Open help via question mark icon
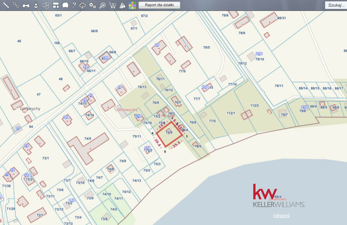Screen dimensions: 347x225 (x=74, y=5)
